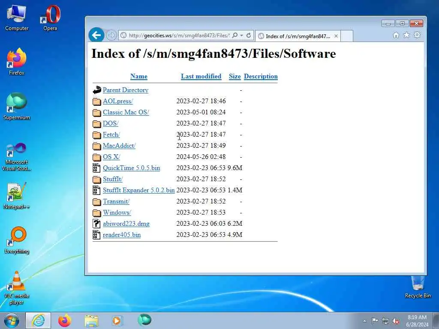The width and height of the screenshot is (439, 329).
Task: Click the binary icon beside StuffIt Expander 5.0.2.bin
Action: click(96, 190)
